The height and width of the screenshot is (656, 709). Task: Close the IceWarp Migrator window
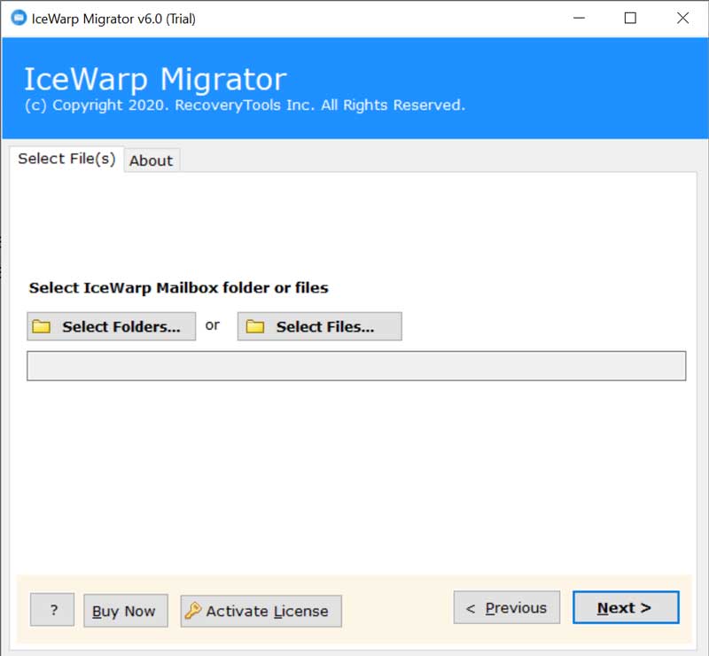click(682, 18)
